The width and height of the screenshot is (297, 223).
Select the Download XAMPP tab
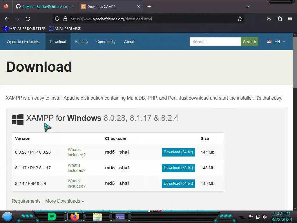(x=111, y=7)
